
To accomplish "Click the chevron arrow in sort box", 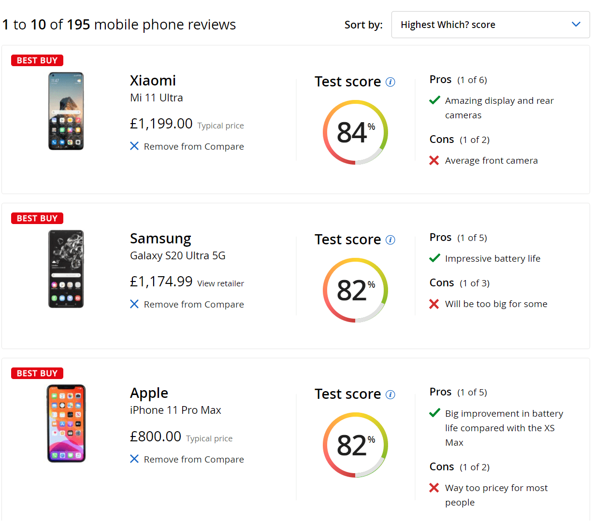I will tap(576, 24).
